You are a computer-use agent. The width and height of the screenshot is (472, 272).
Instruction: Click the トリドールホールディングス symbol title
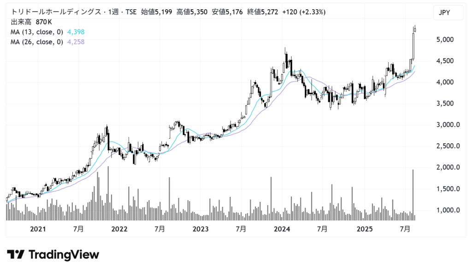pos(56,12)
